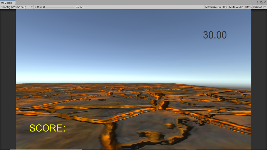Expand the Gizmos dropdown arrow
This screenshot has width=267, height=150.
click(265, 7)
